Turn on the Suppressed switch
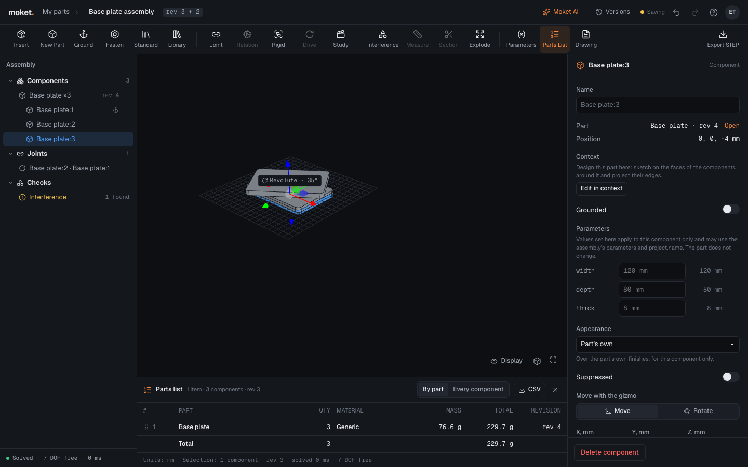Viewport: 748px width, 467px height. point(730,377)
